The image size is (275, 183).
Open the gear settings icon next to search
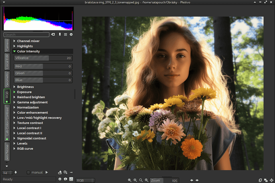pyautogui.click(x=71, y=35)
